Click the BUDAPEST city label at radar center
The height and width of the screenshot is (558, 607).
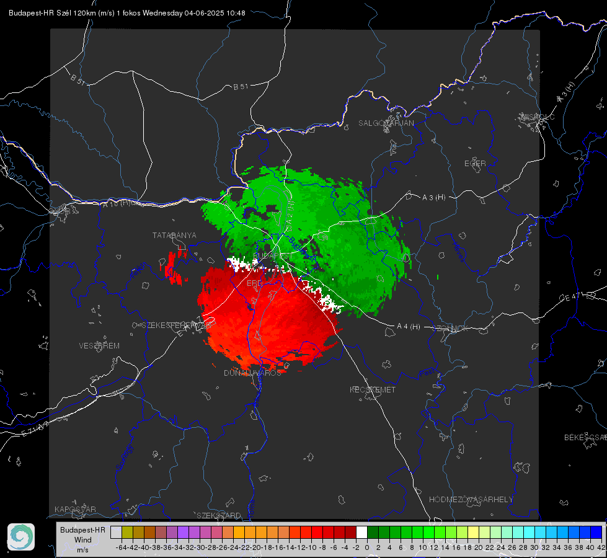pyautogui.click(x=273, y=256)
